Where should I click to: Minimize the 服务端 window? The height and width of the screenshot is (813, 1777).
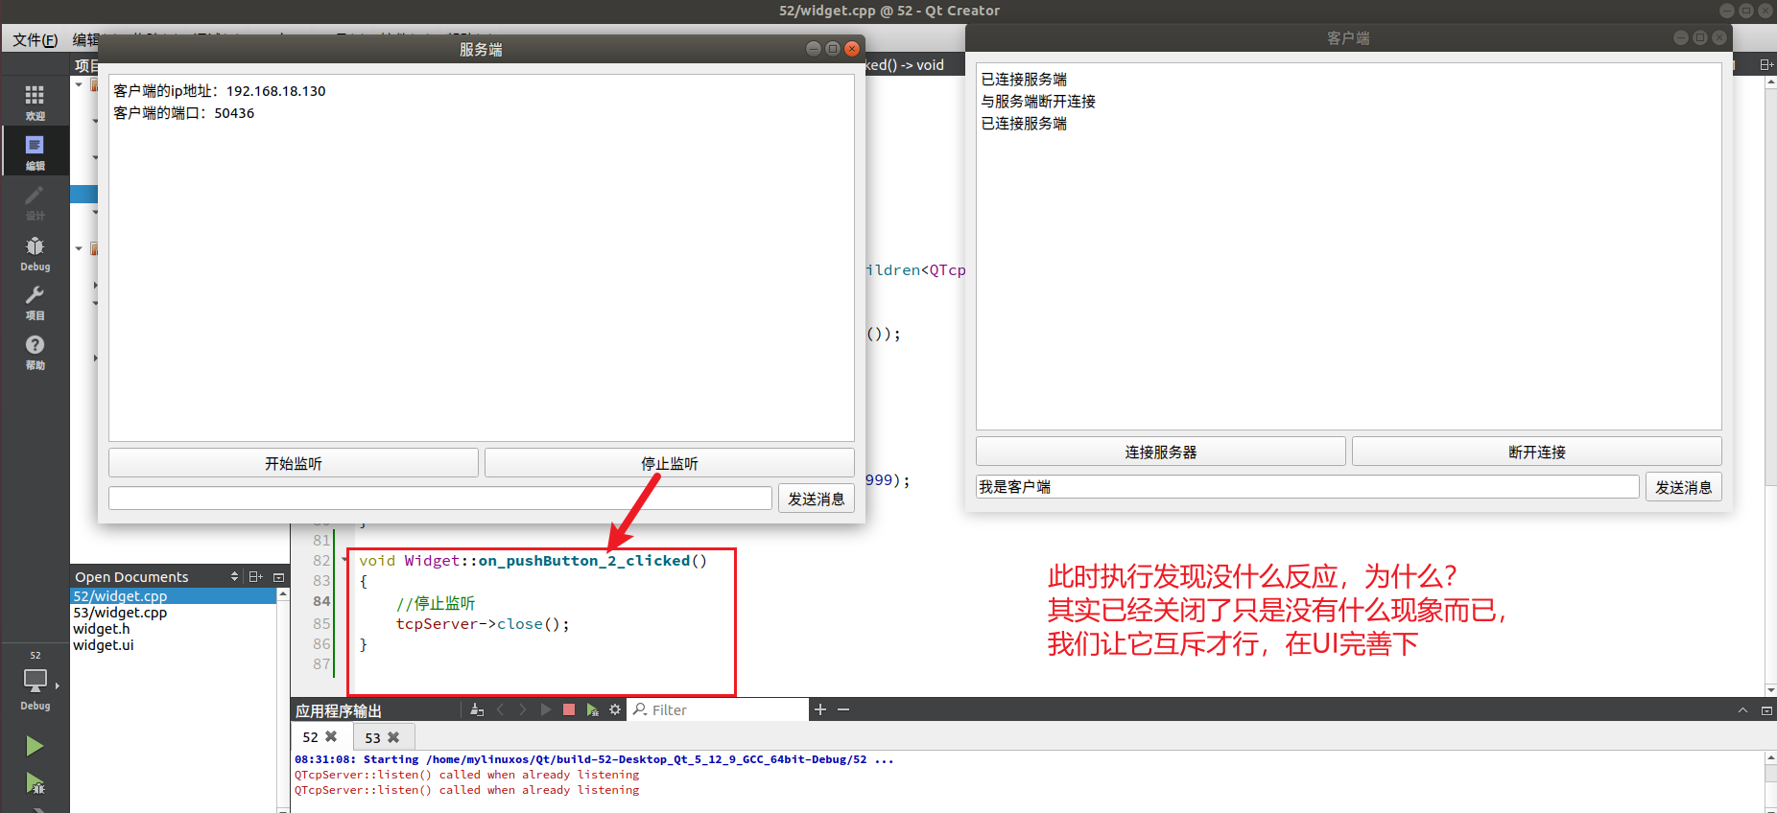pyautogui.click(x=813, y=49)
